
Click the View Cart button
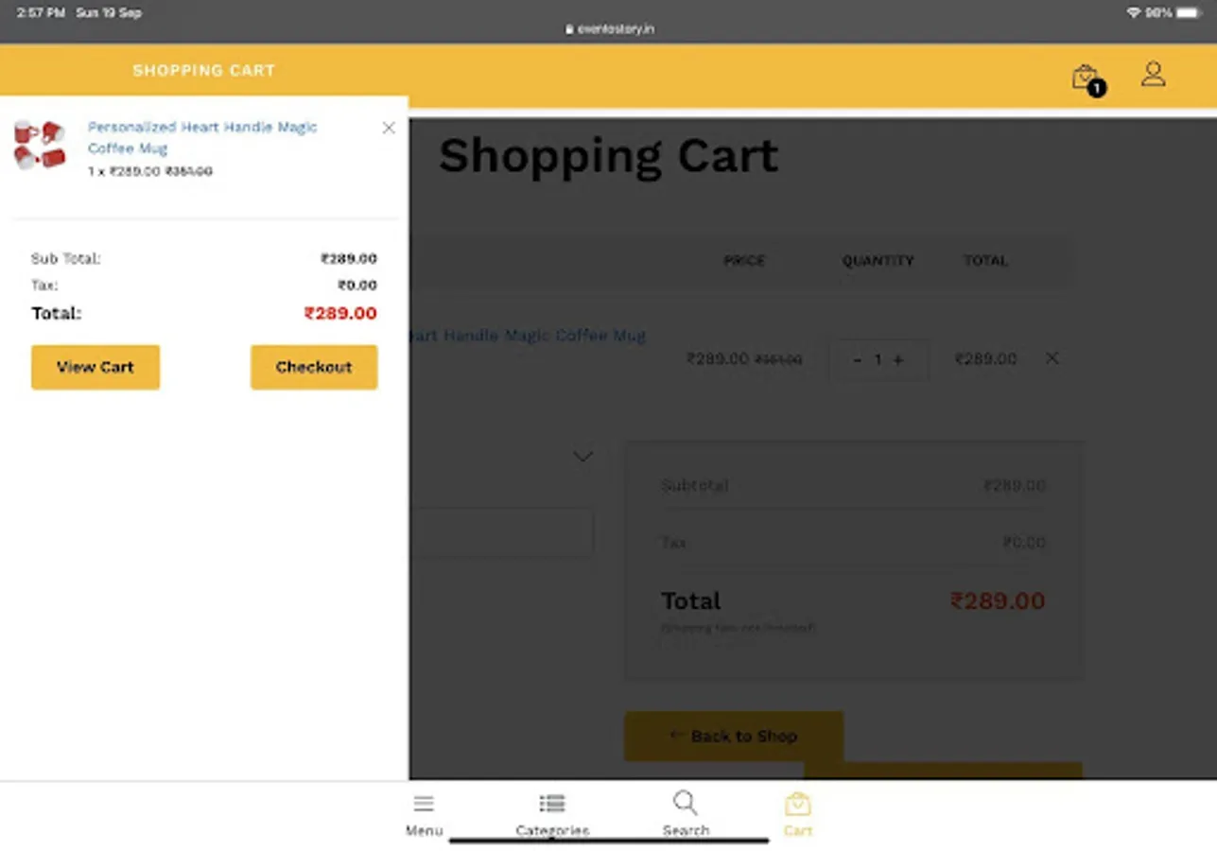pos(95,367)
